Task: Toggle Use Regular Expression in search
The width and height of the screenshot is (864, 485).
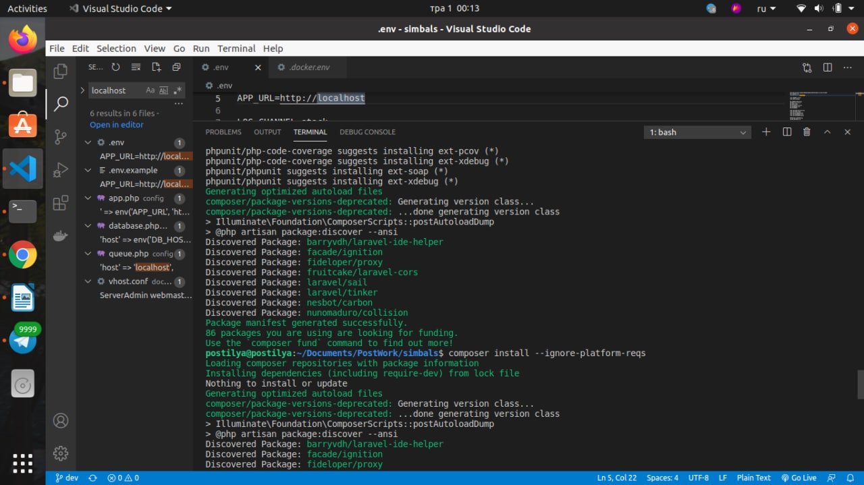Action: tap(178, 90)
